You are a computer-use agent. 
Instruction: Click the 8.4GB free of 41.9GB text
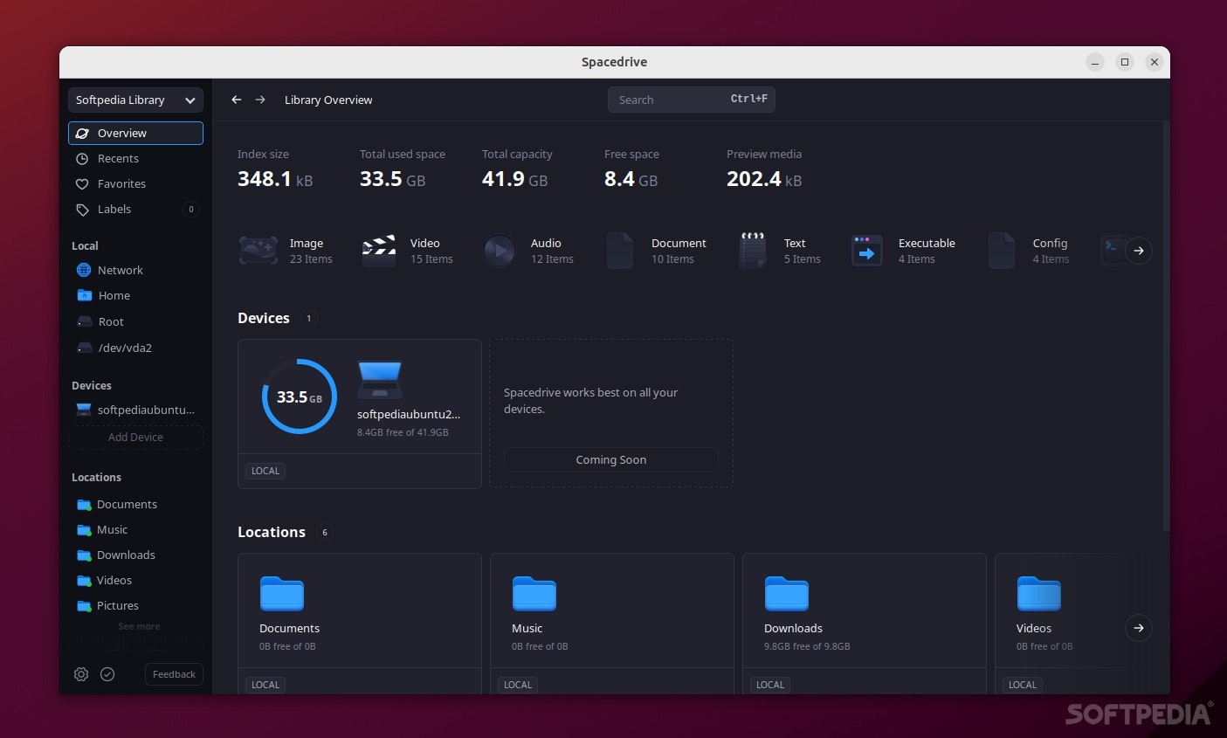point(403,432)
